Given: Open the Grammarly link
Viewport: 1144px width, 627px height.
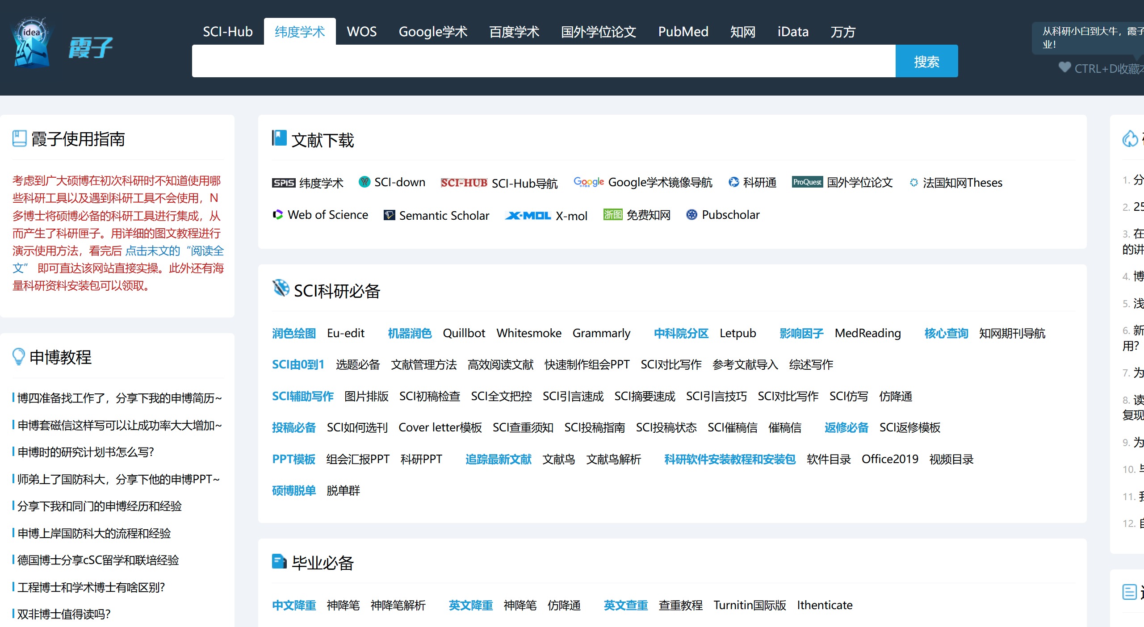Looking at the screenshot, I should (x=601, y=333).
